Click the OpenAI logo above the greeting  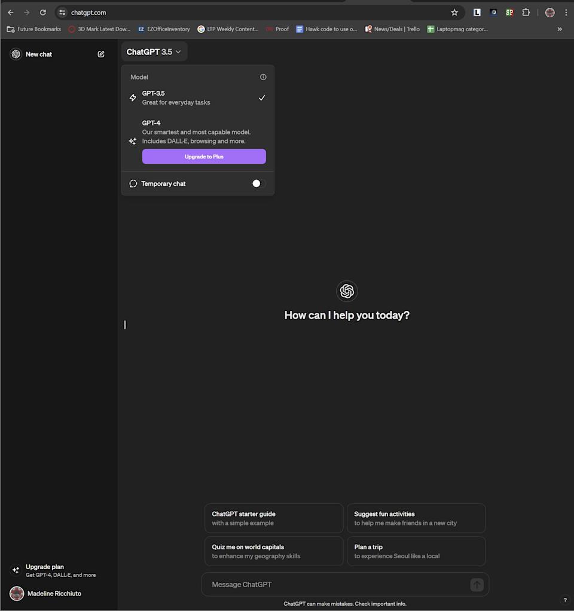click(x=347, y=291)
